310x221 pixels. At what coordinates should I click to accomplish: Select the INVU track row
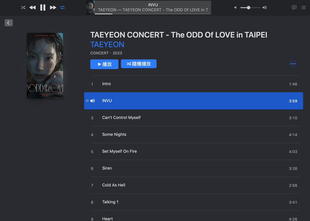tap(193, 101)
